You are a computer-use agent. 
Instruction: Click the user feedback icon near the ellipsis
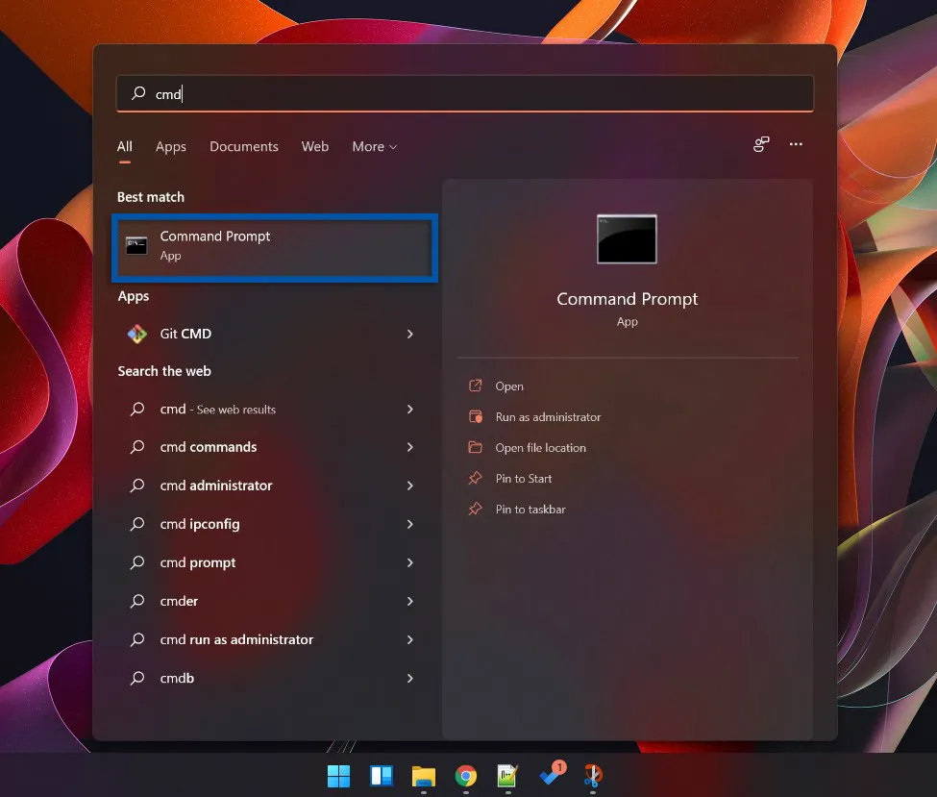[760, 144]
